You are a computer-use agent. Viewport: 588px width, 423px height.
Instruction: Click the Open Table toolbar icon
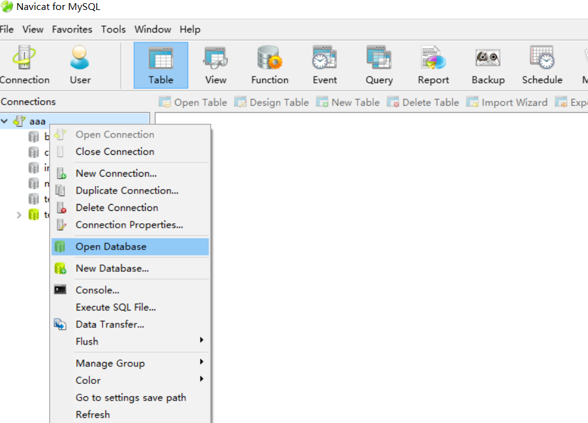point(164,102)
